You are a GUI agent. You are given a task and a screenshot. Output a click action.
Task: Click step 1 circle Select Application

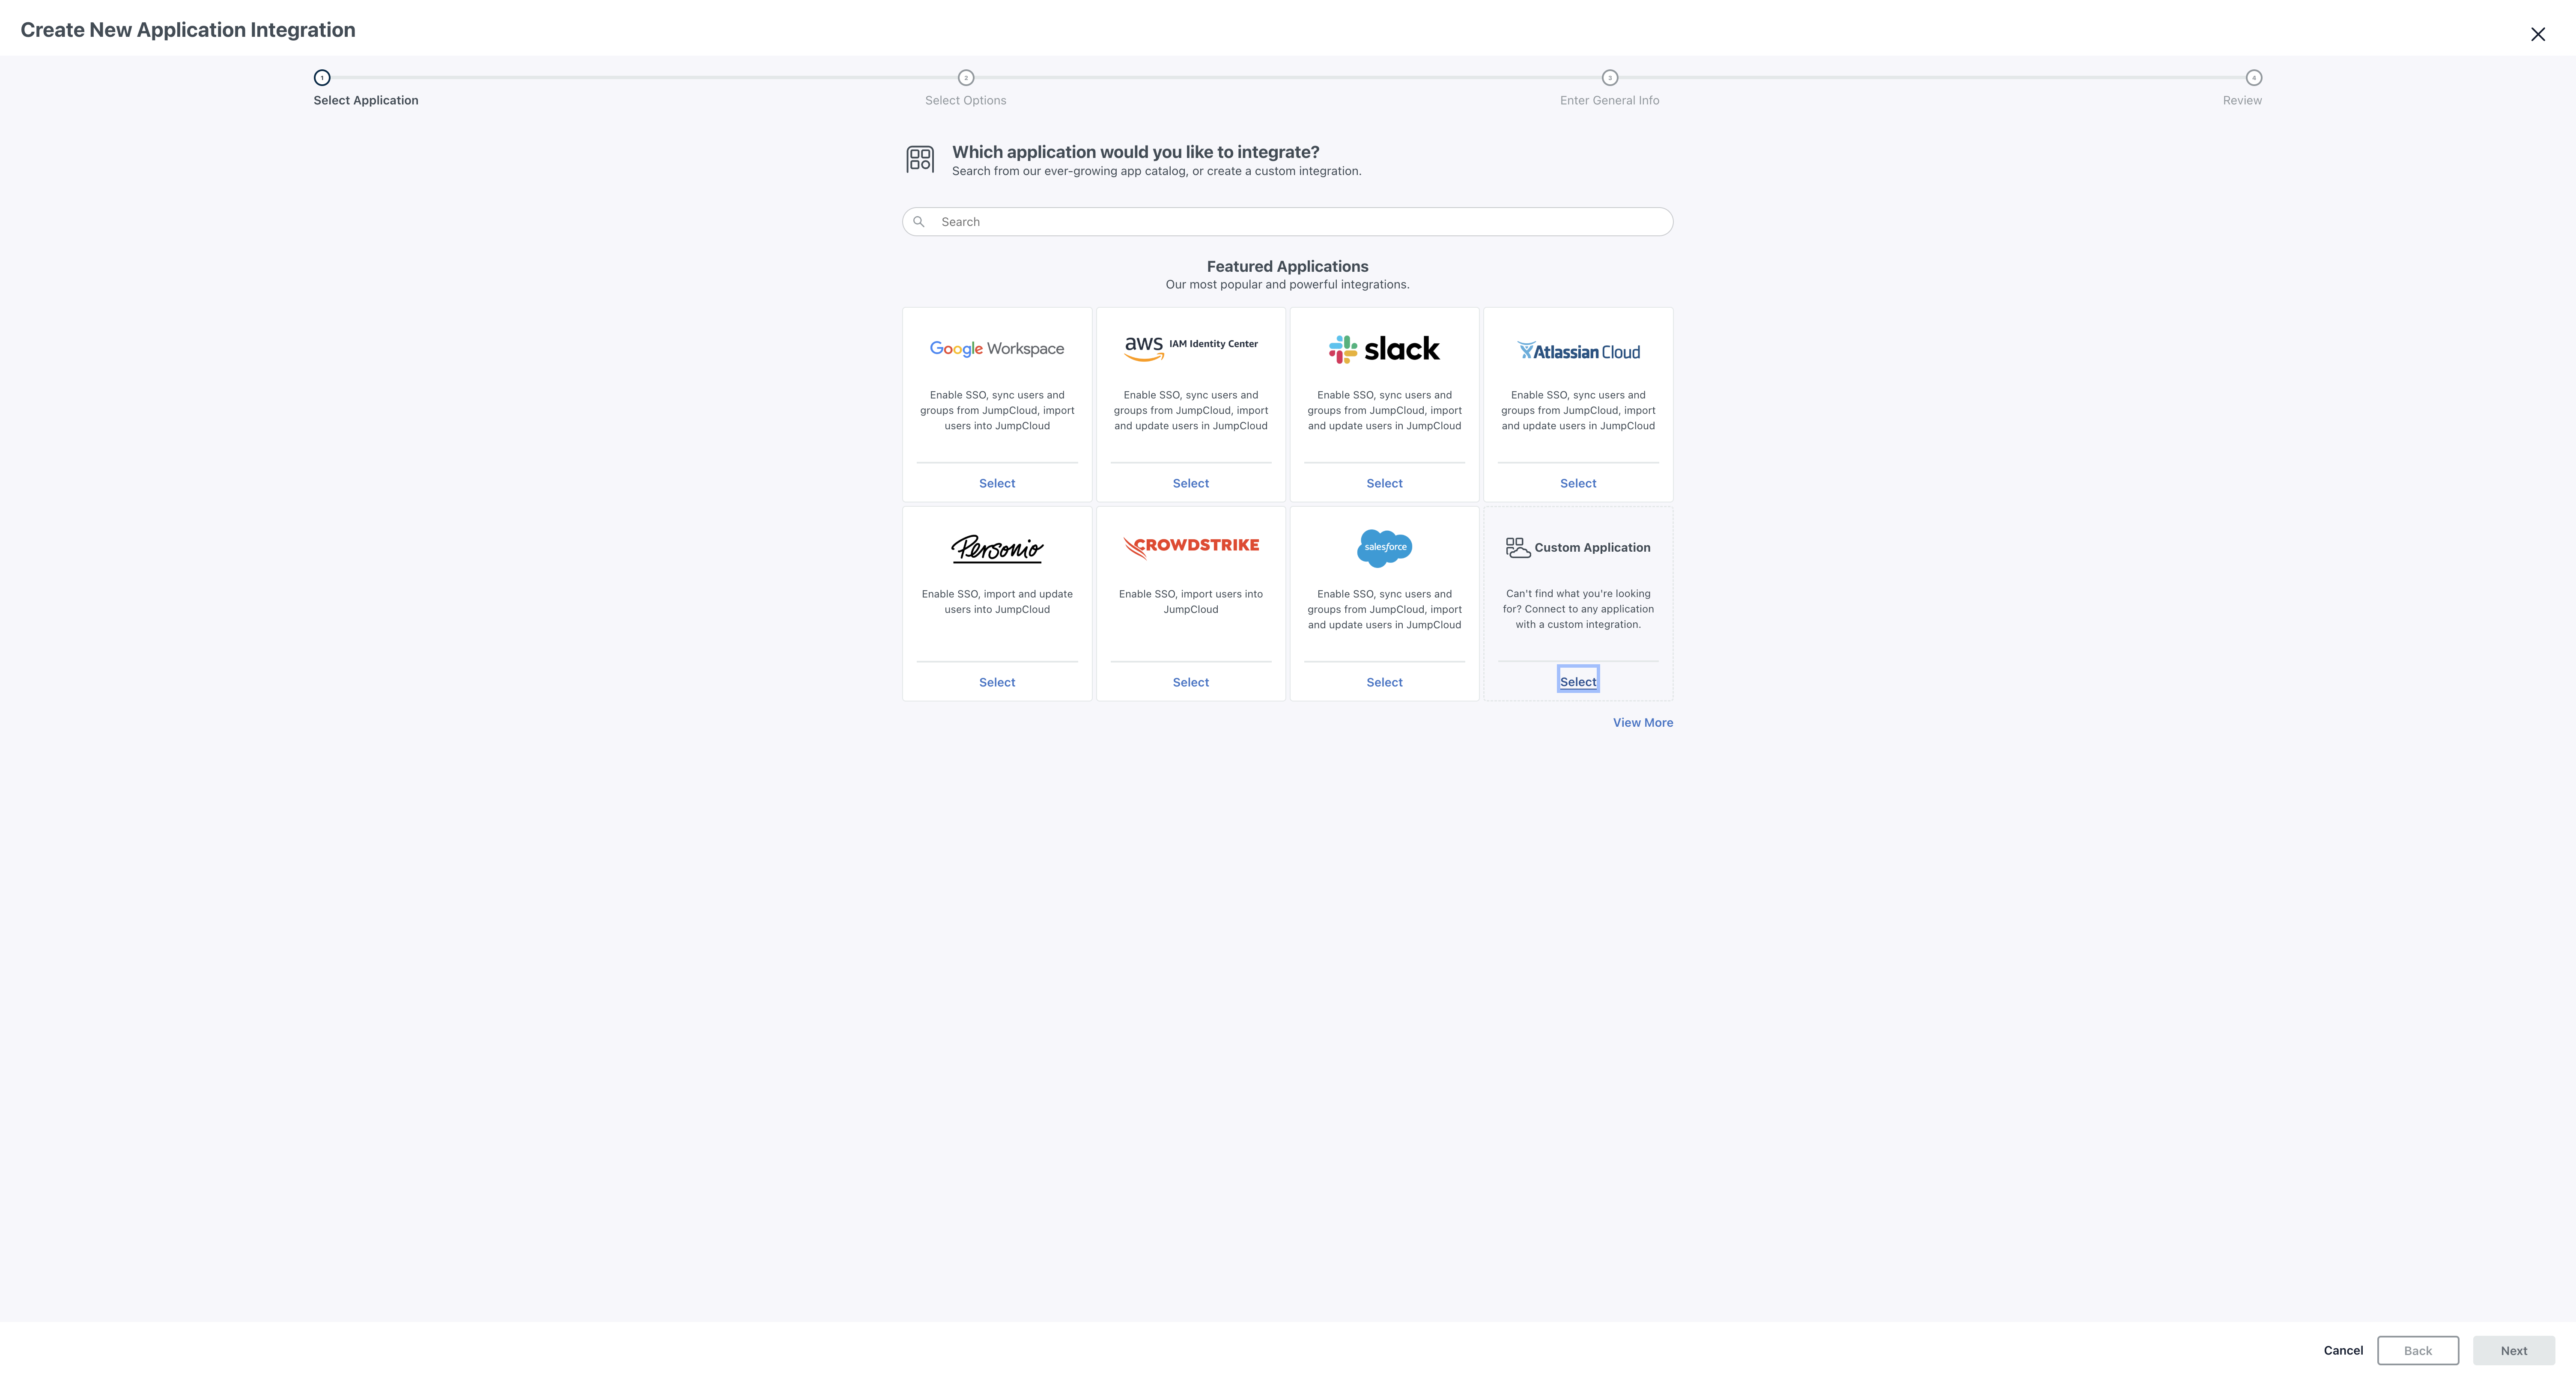pos(322,78)
